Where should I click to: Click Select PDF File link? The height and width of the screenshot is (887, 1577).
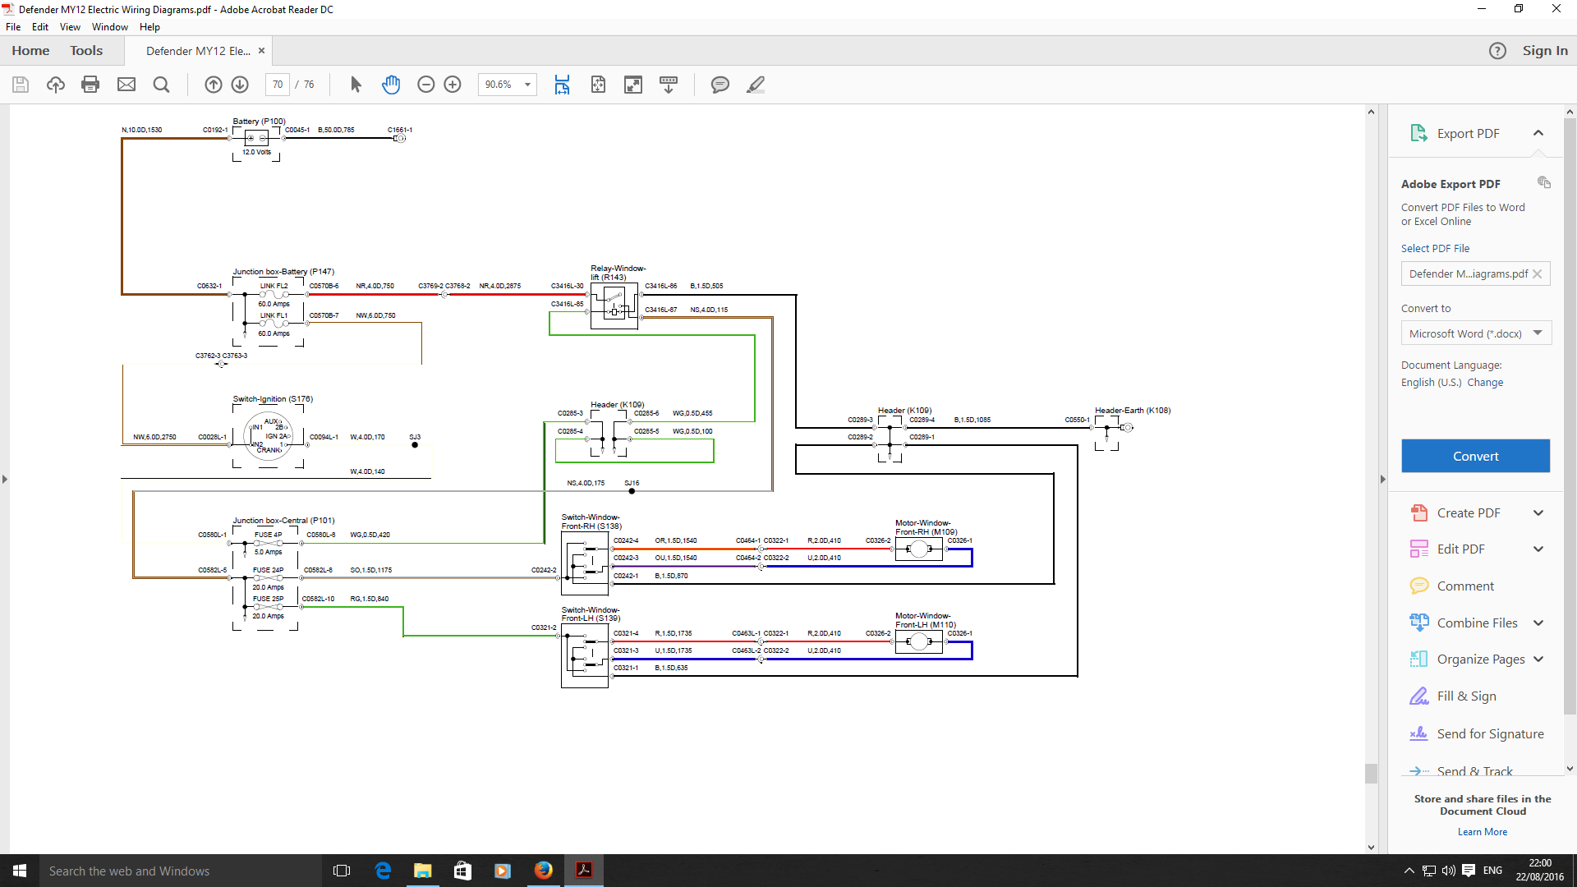point(1435,249)
